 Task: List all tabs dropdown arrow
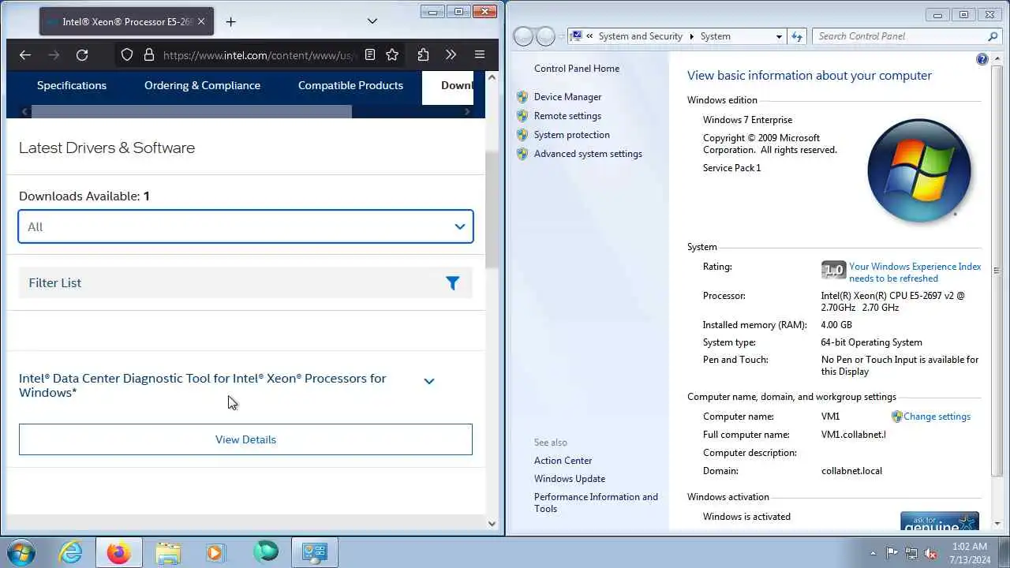372,21
